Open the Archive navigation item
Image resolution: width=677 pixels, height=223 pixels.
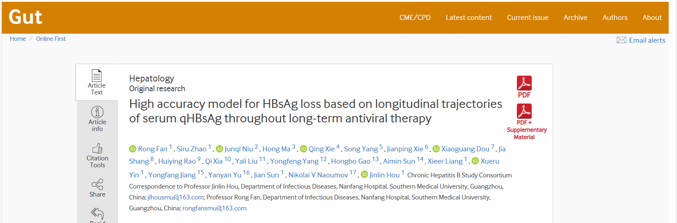tap(575, 17)
